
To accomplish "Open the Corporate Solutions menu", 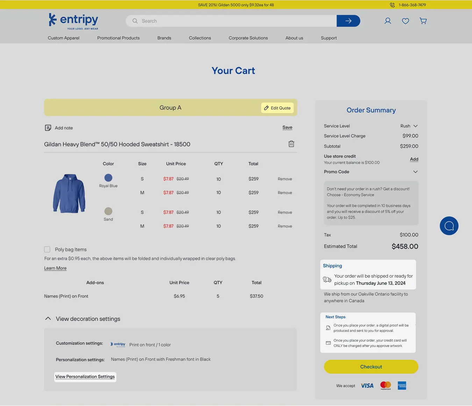I will coord(248,38).
